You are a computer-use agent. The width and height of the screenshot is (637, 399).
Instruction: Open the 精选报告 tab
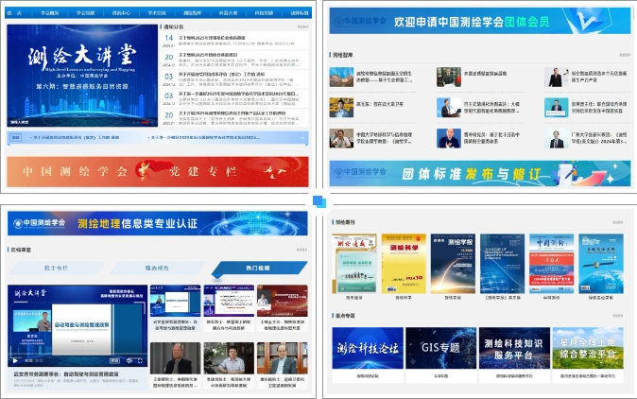tap(157, 268)
